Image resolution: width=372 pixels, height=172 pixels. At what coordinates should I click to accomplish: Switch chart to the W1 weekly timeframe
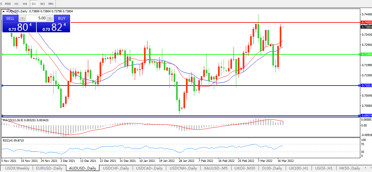tap(43, 4)
